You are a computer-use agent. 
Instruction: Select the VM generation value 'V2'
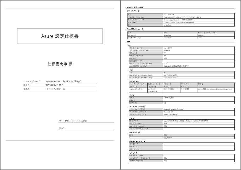pyautogui.click(x=164, y=53)
